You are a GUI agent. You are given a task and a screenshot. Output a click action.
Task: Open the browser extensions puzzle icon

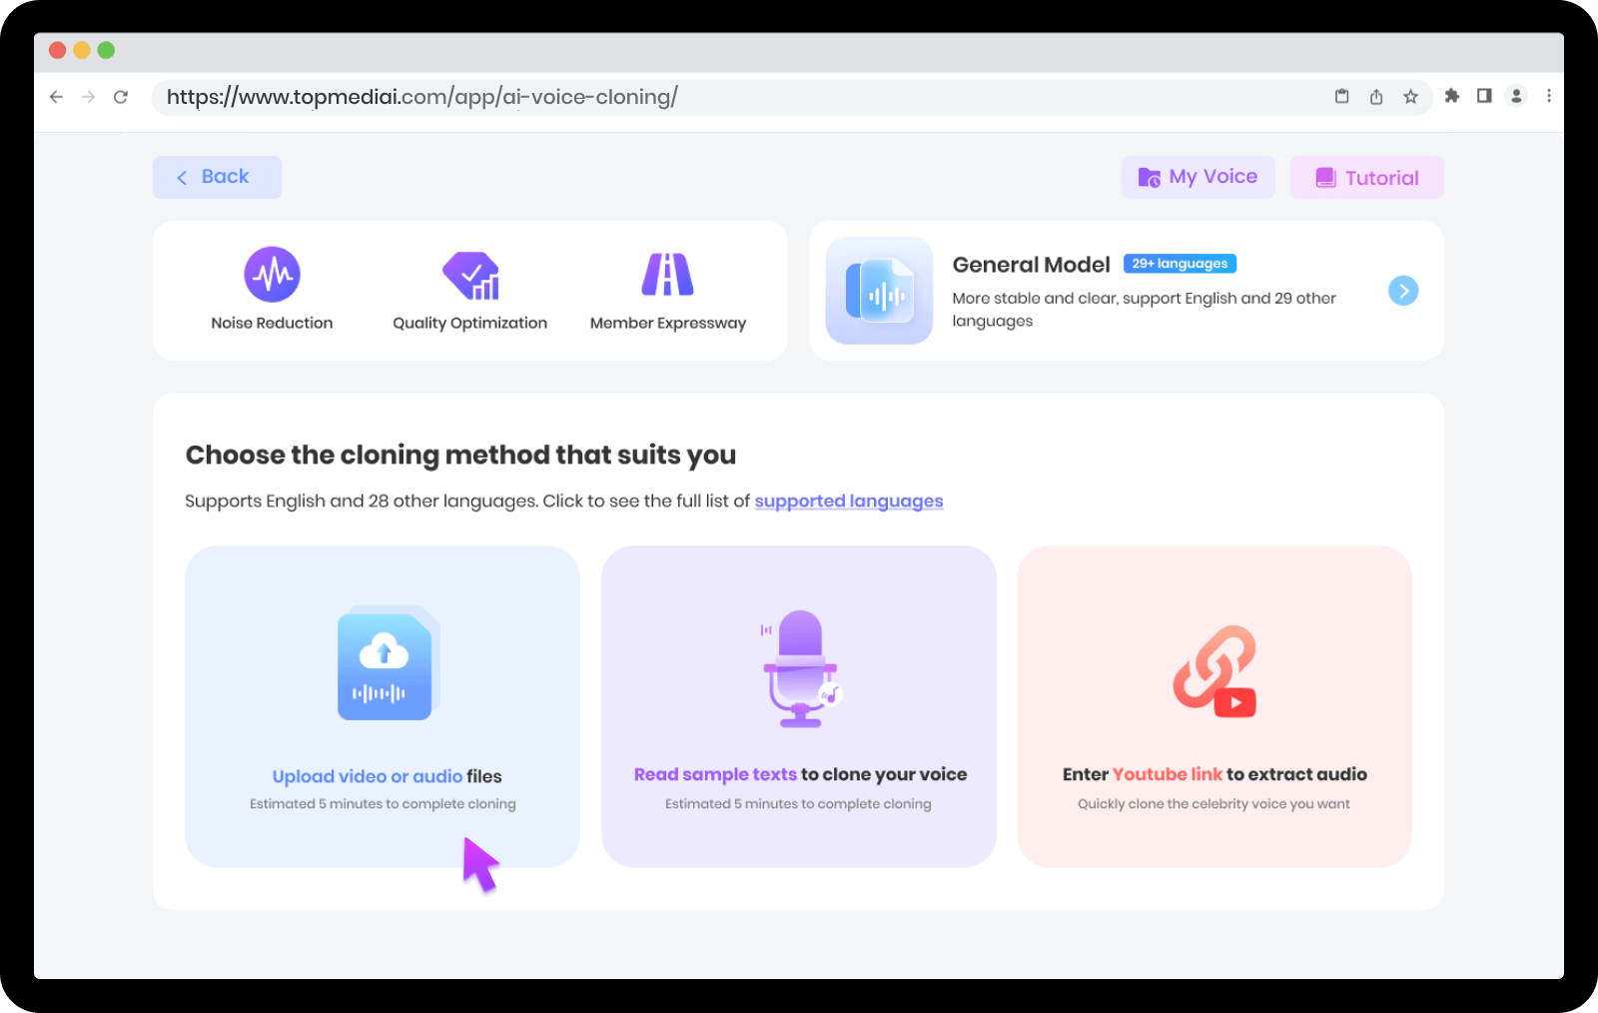pyautogui.click(x=1452, y=96)
